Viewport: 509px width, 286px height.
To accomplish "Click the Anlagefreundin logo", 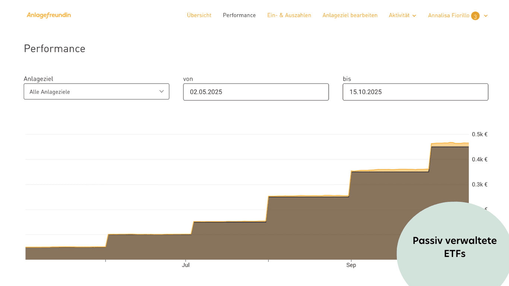I will pos(48,15).
